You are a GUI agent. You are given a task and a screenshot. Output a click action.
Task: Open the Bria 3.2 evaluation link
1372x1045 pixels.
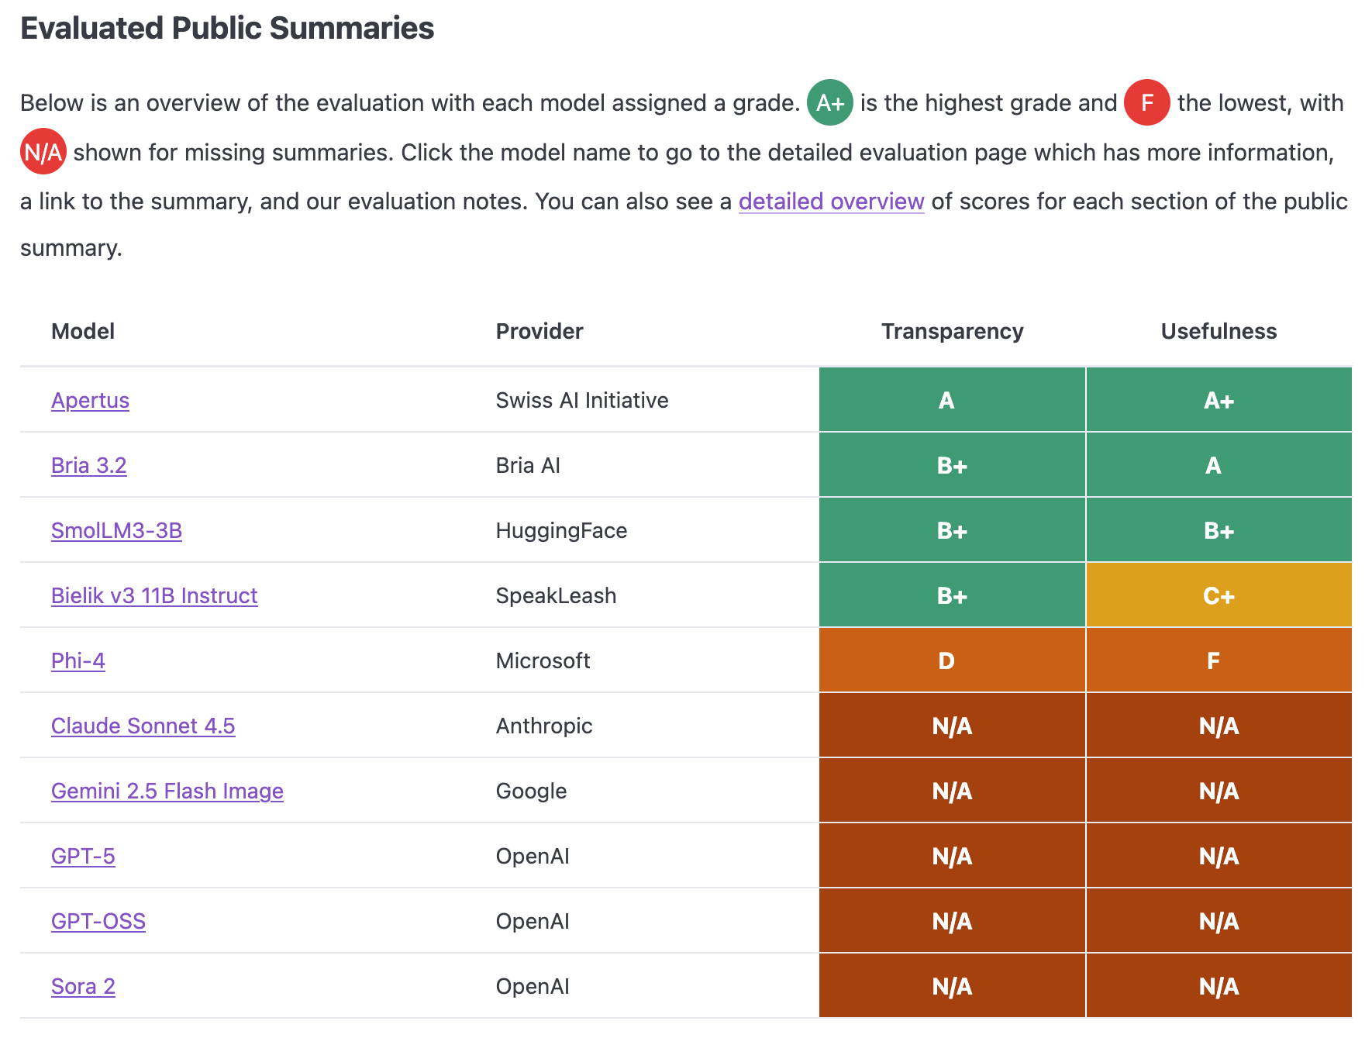pyautogui.click(x=88, y=465)
